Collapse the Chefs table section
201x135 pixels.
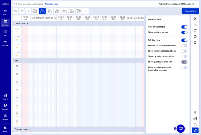click(x=27, y=24)
